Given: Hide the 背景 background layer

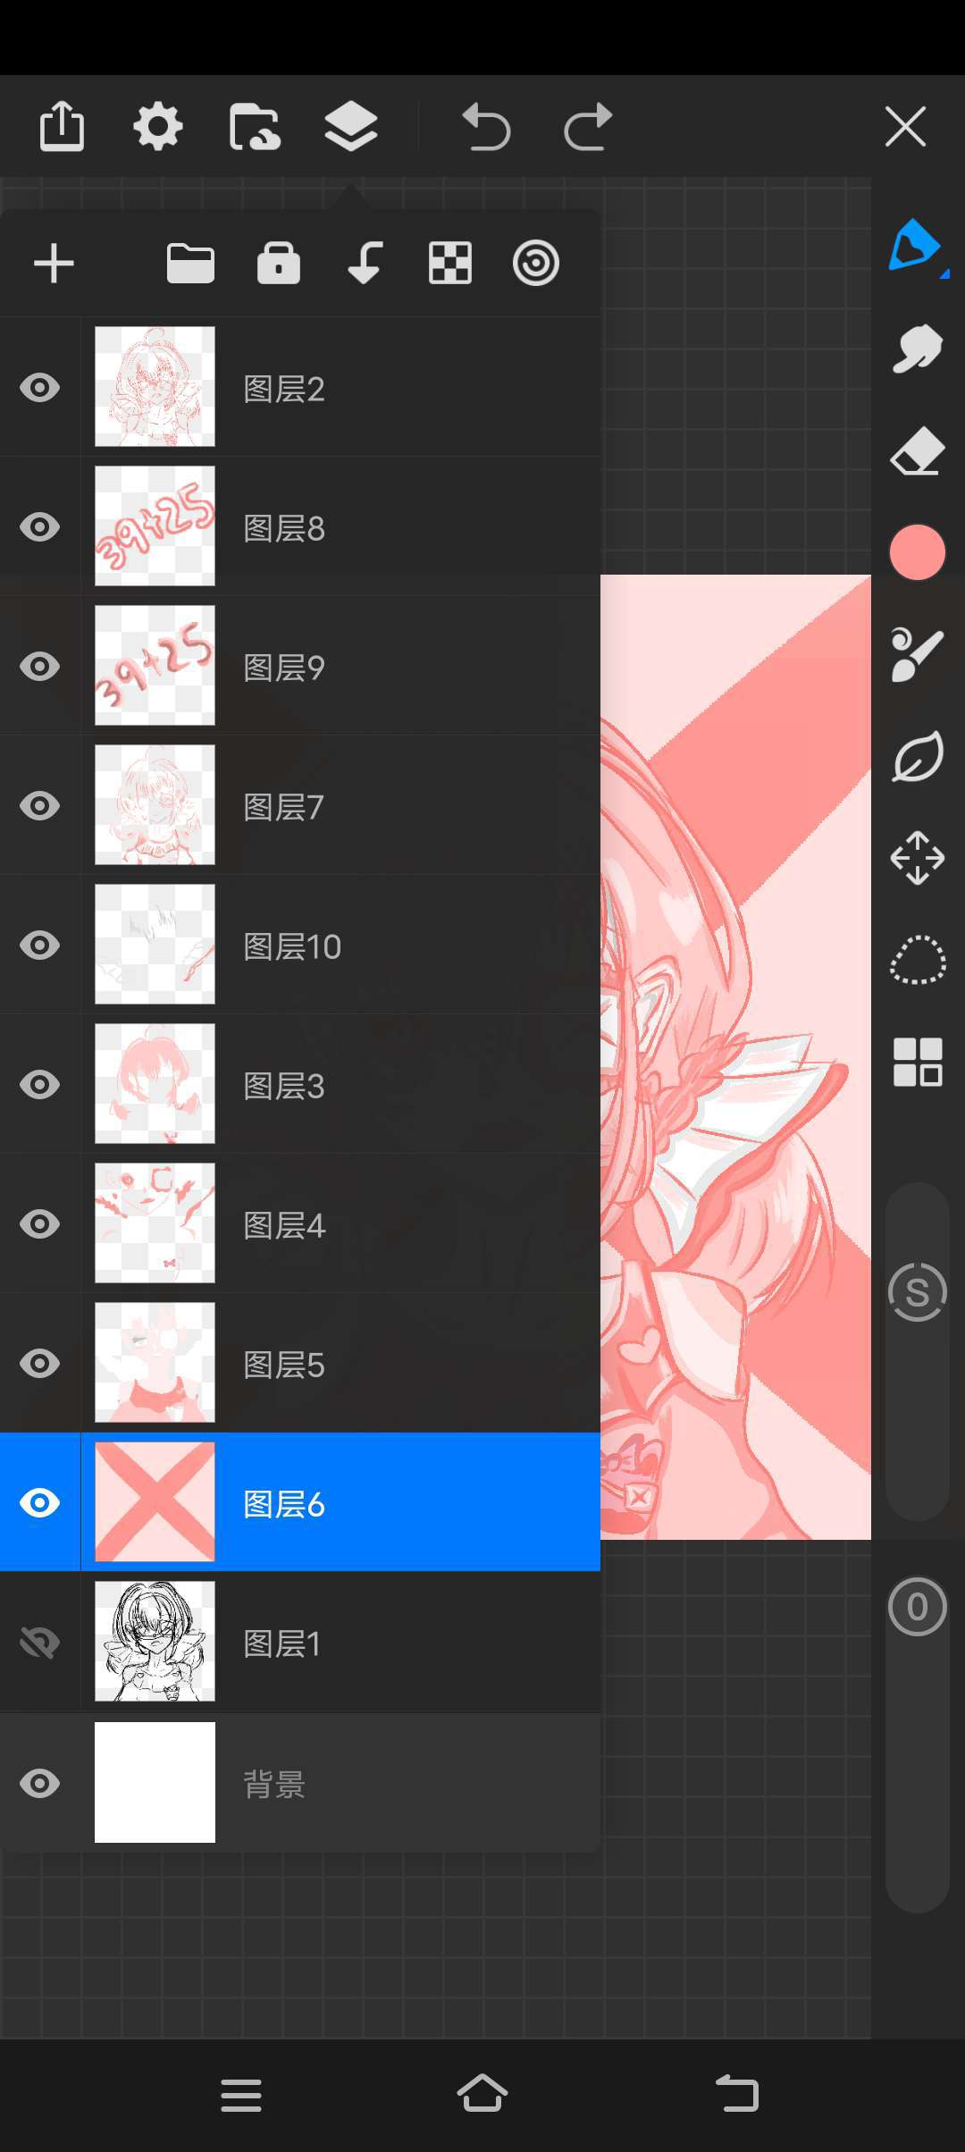Looking at the screenshot, I should pyautogui.click(x=40, y=1783).
